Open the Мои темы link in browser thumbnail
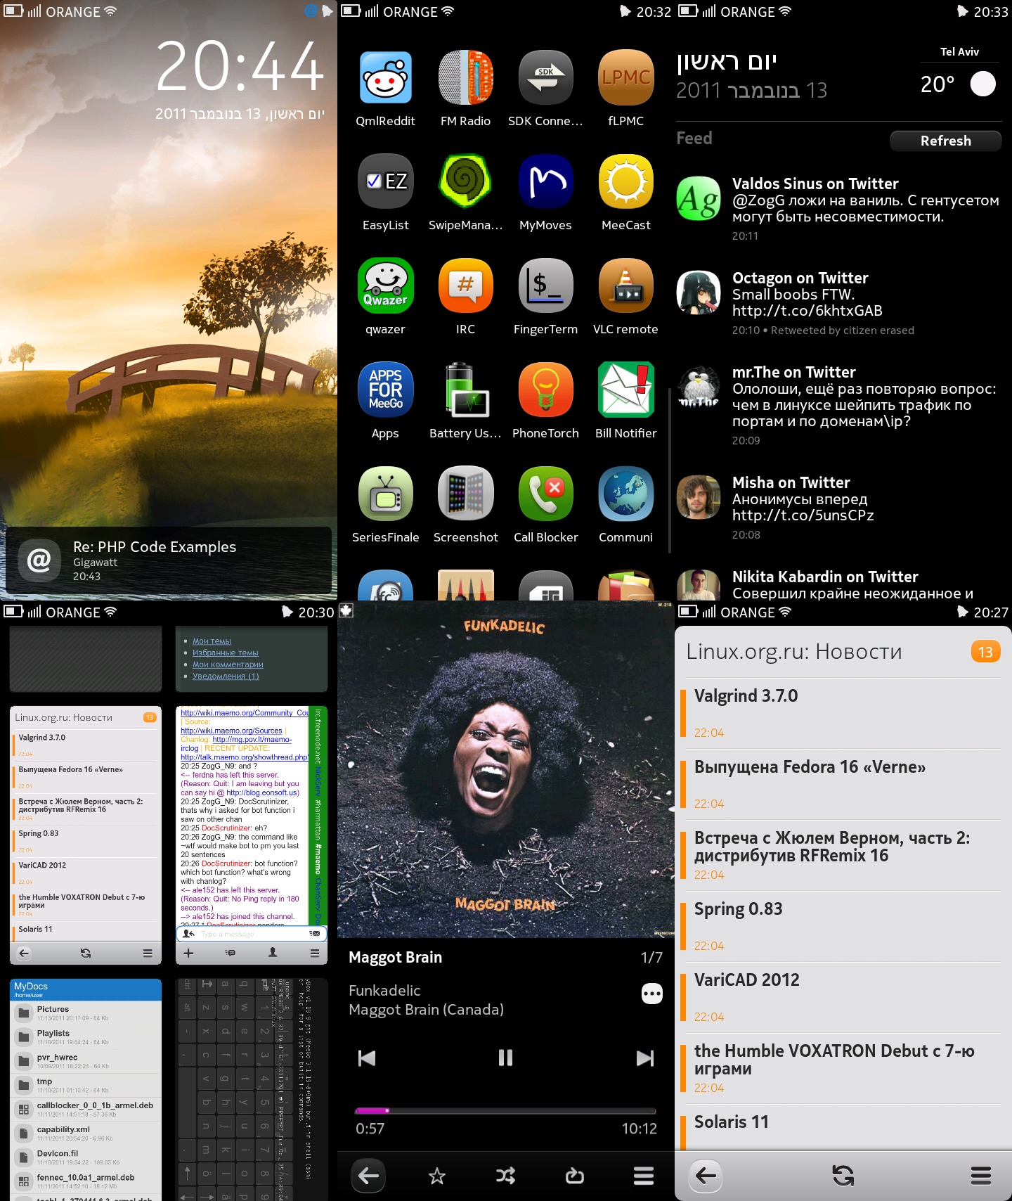The height and width of the screenshot is (1201, 1012). pos(212,641)
